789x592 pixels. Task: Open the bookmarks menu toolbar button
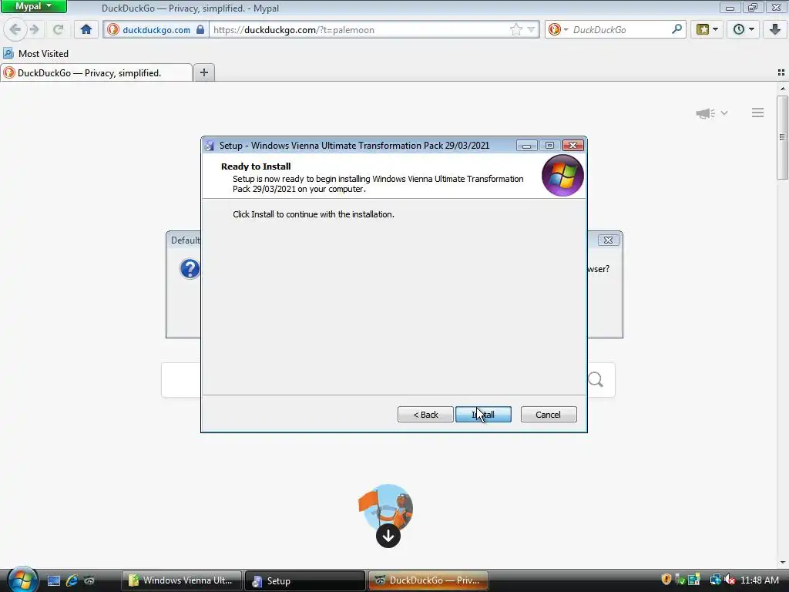(707, 30)
